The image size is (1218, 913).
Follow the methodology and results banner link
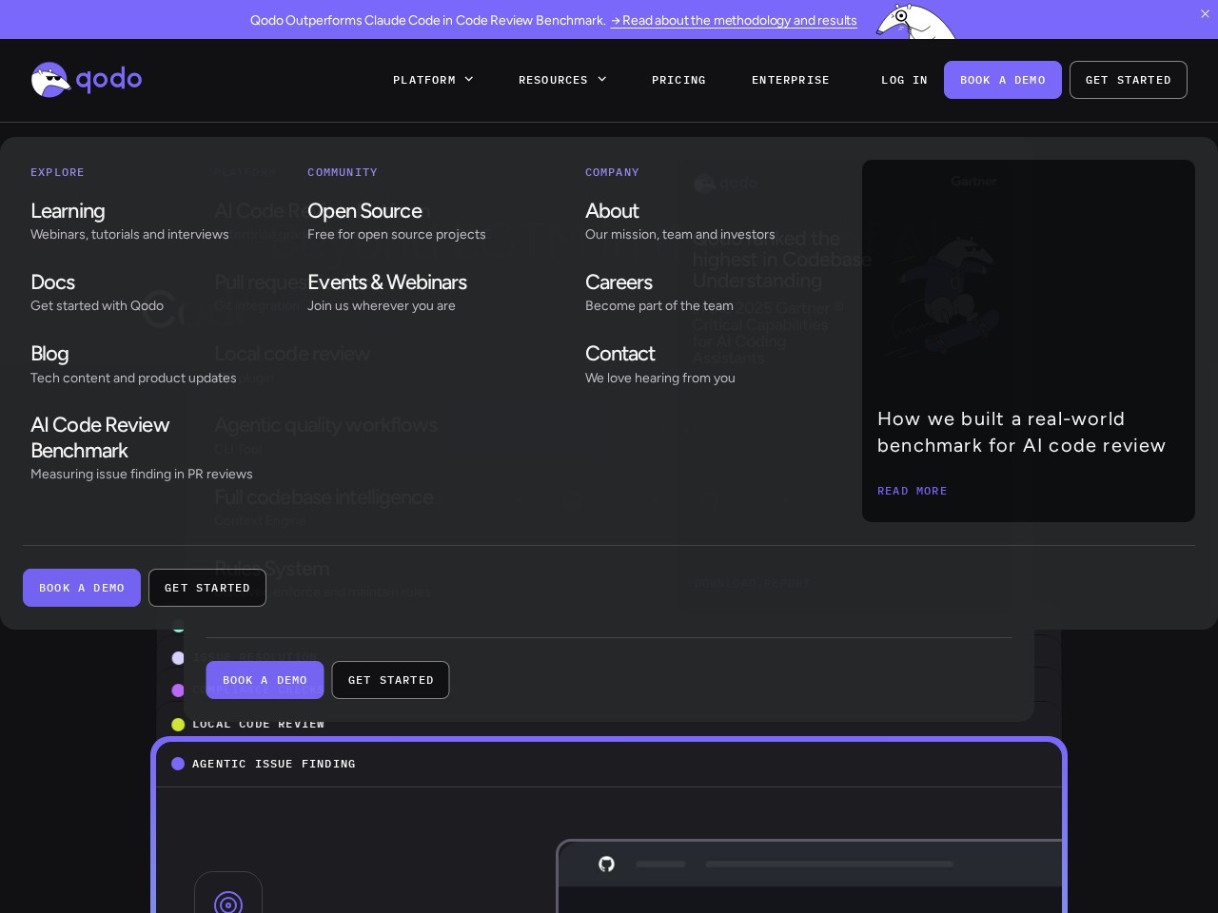click(x=734, y=20)
